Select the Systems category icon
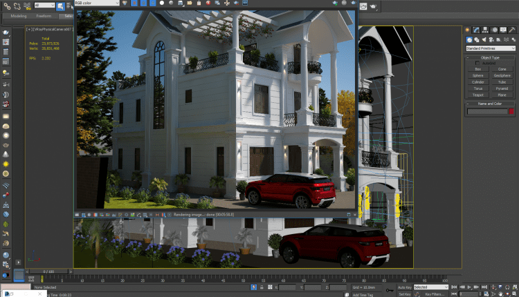The width and height of the screenshot is (519, 297). pyautogui.click(x=513, y=39)
